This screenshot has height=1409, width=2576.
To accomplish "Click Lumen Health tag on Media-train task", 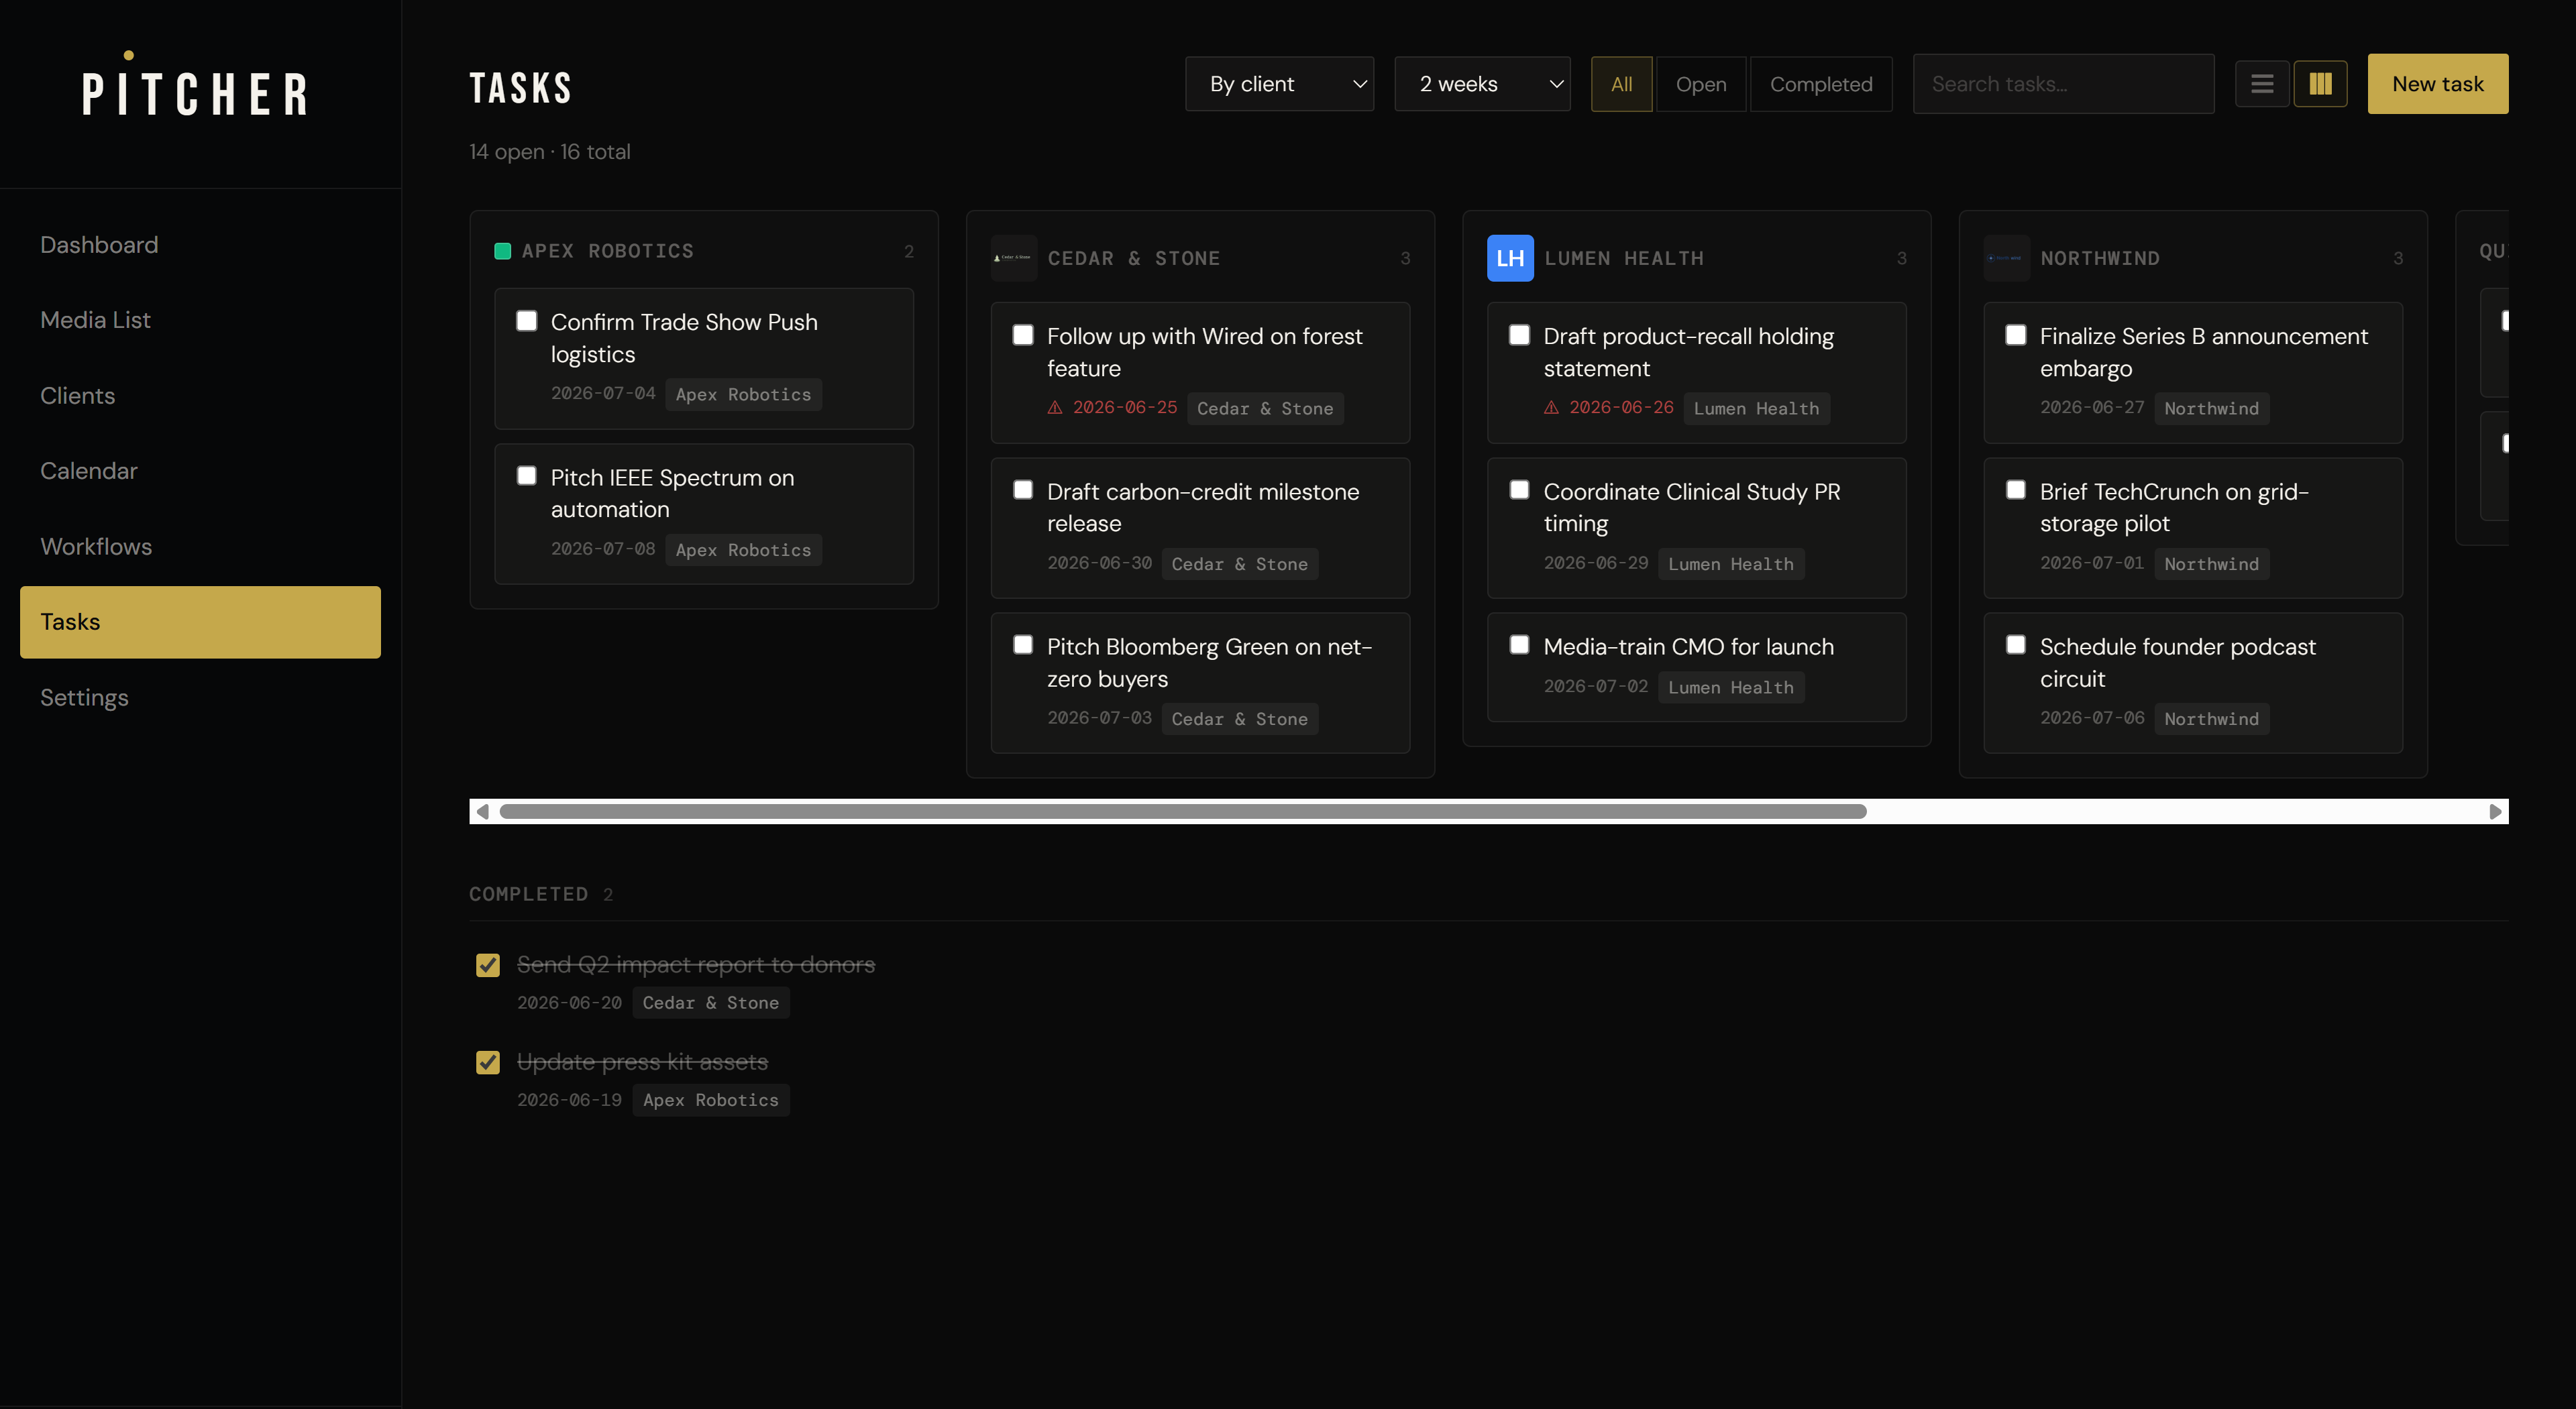I will (1731, 687).
